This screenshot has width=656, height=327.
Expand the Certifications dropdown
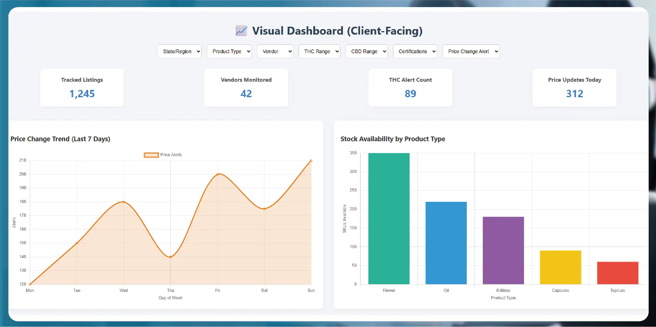point(415,51)
